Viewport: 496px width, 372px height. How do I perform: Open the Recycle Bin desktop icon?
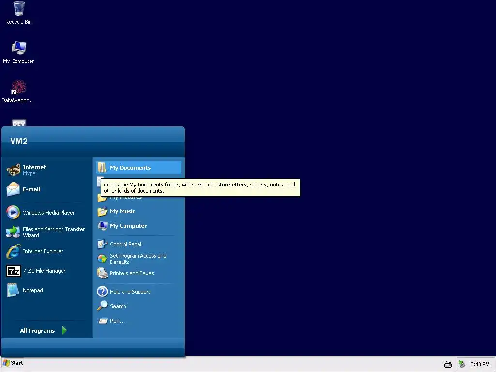click(x=19, y=9)
